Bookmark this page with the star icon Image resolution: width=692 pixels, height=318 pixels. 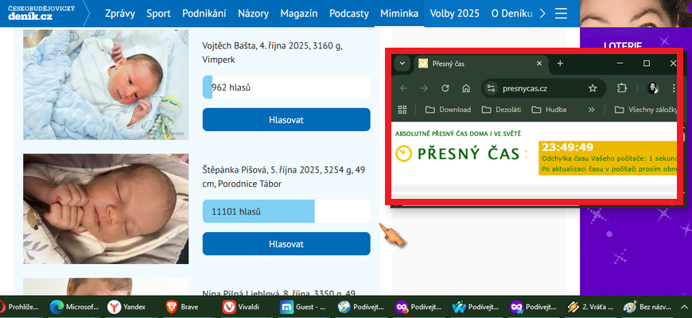click(592, 88)
